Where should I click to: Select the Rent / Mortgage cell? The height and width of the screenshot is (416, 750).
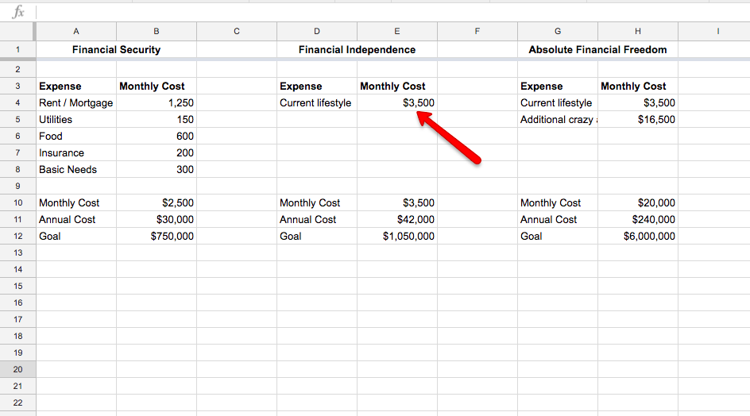pos(76,102)
